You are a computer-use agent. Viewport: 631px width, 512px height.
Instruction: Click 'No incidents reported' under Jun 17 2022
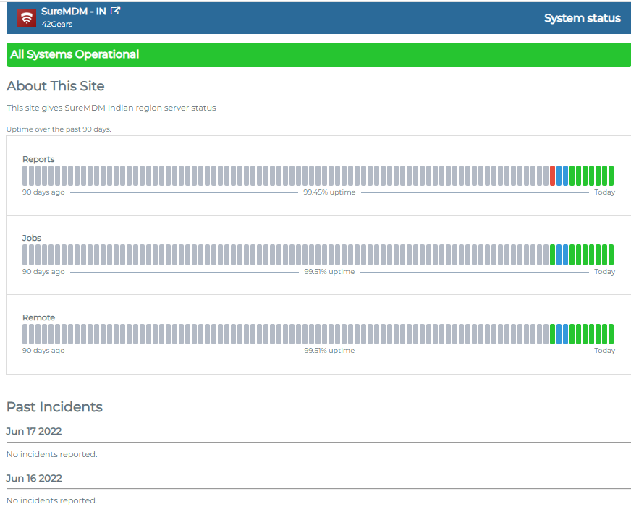52,454
